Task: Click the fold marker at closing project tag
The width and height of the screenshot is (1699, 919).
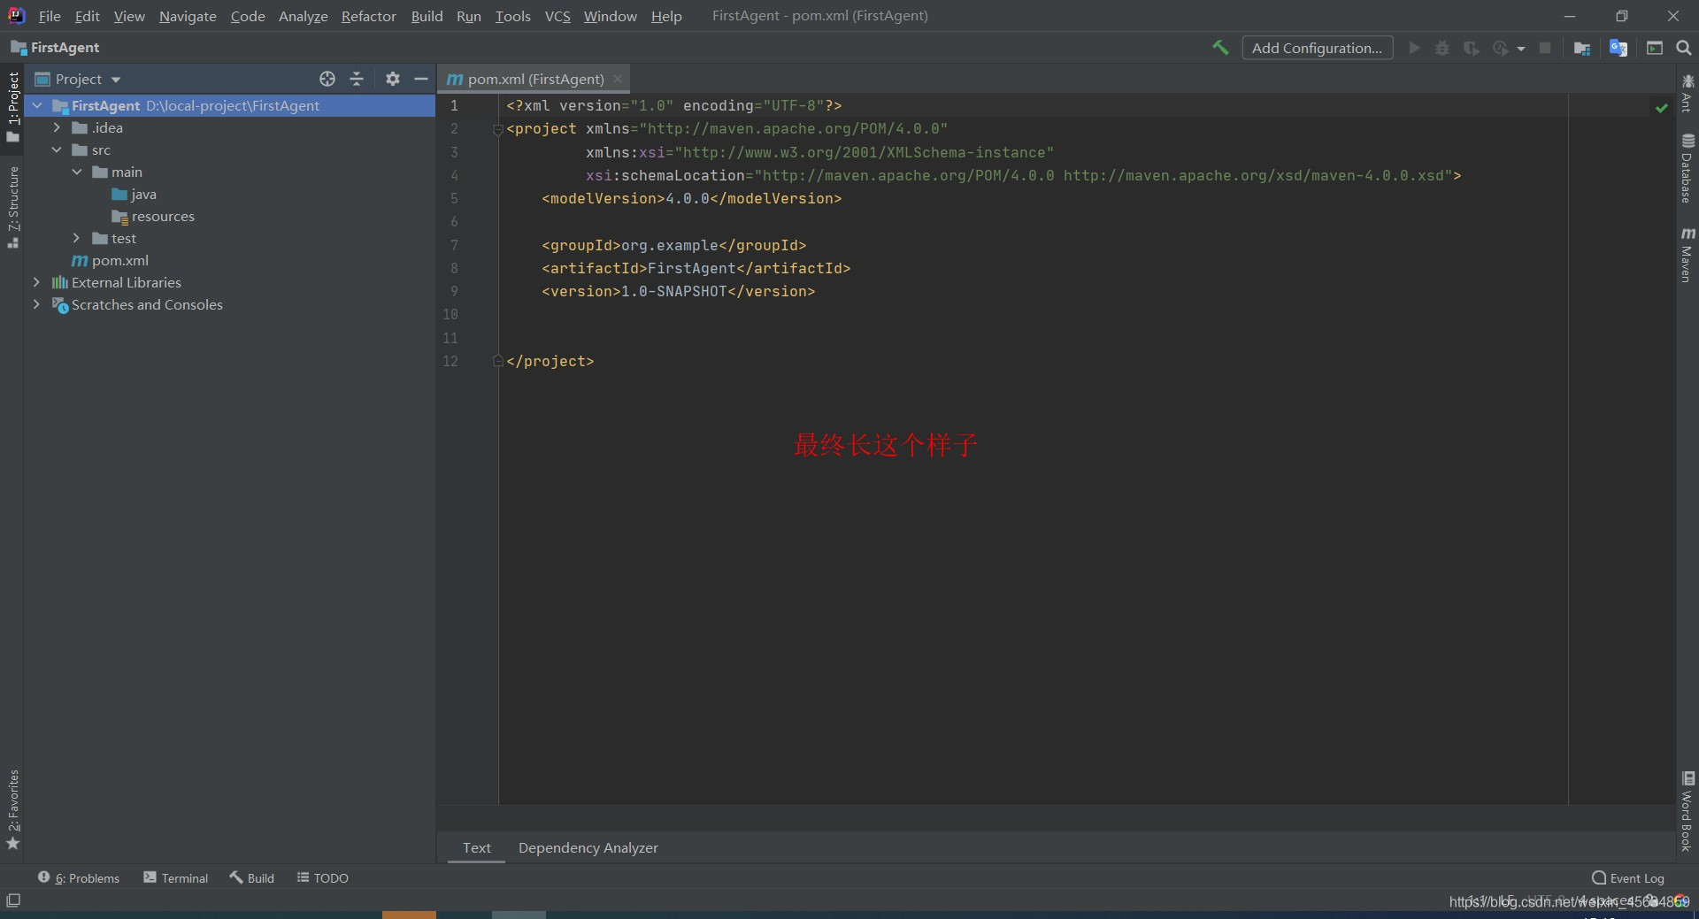Action: 497,361
